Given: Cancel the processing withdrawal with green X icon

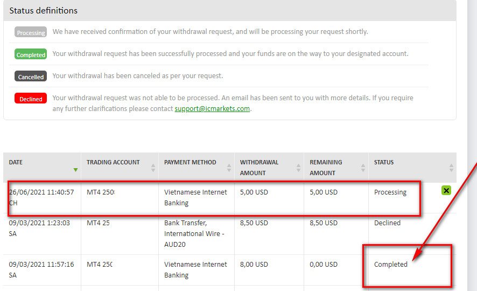Looking at the screenshot, I should (446, 190).
